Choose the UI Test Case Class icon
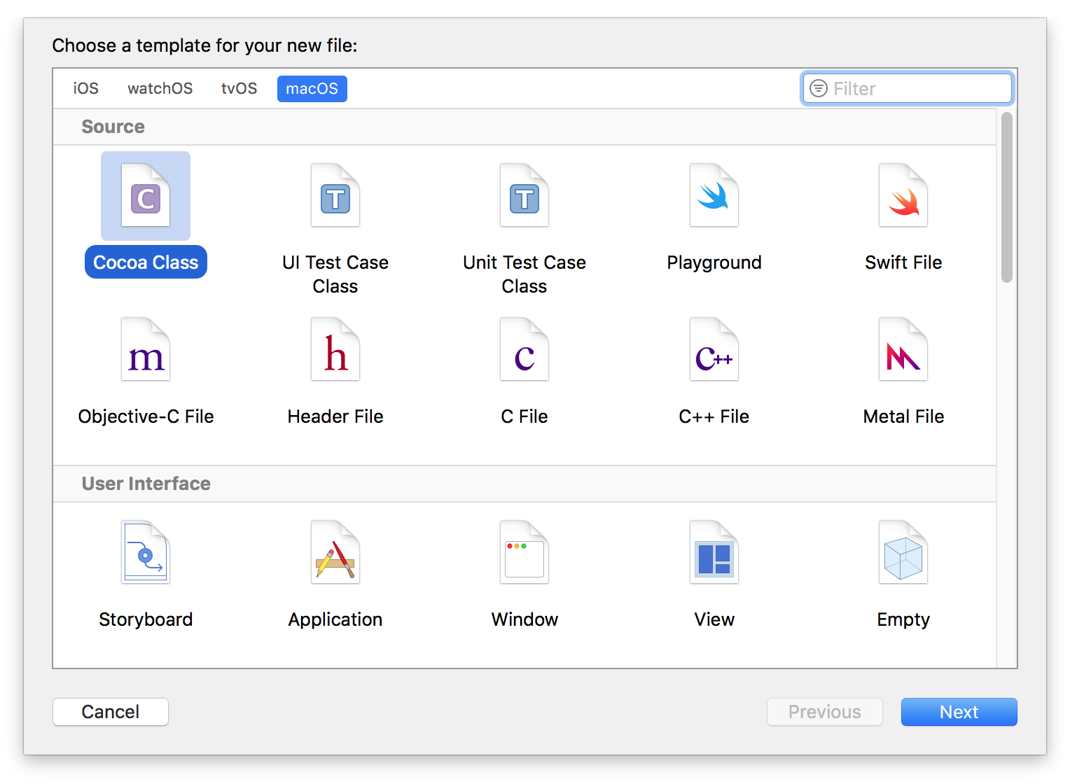This screenshot has width=1070, height=784. (335, 195)
